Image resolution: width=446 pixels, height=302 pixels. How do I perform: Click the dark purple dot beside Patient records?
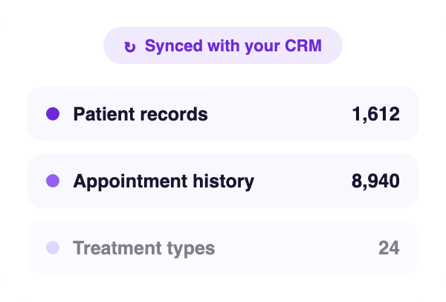(53, 114)
